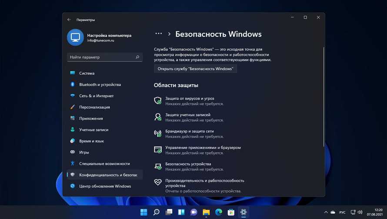Go to Персонализация settings
The image size is (387, 219).
pos(94,107)
